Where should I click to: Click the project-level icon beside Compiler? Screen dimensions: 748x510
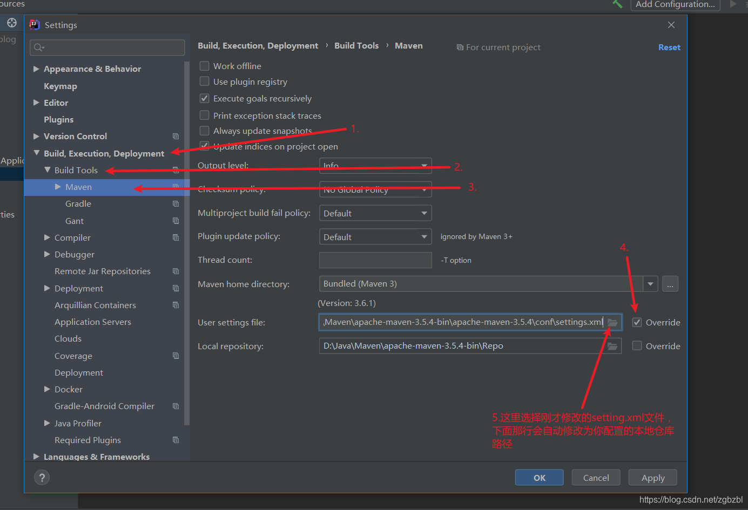(176, 237)
